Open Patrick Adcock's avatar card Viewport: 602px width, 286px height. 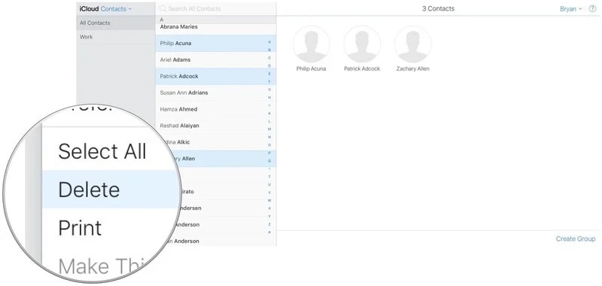point(362,44)
